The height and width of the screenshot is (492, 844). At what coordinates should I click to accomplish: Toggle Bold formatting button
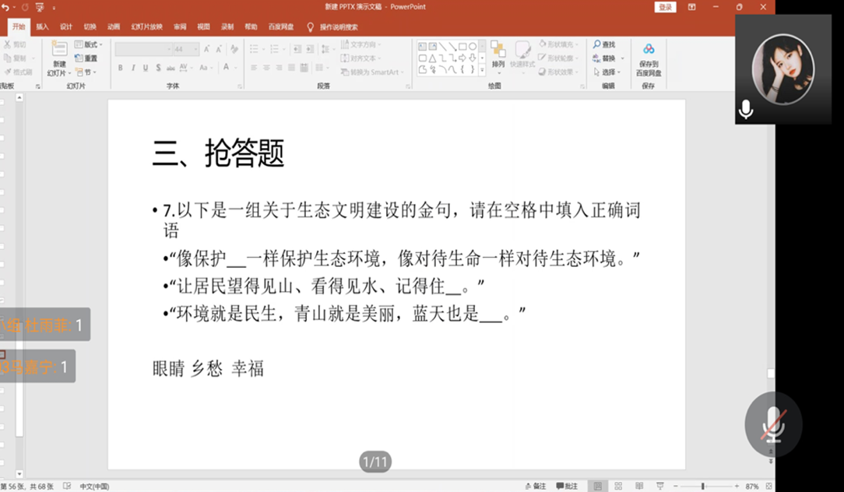click(x=121, y=69)
